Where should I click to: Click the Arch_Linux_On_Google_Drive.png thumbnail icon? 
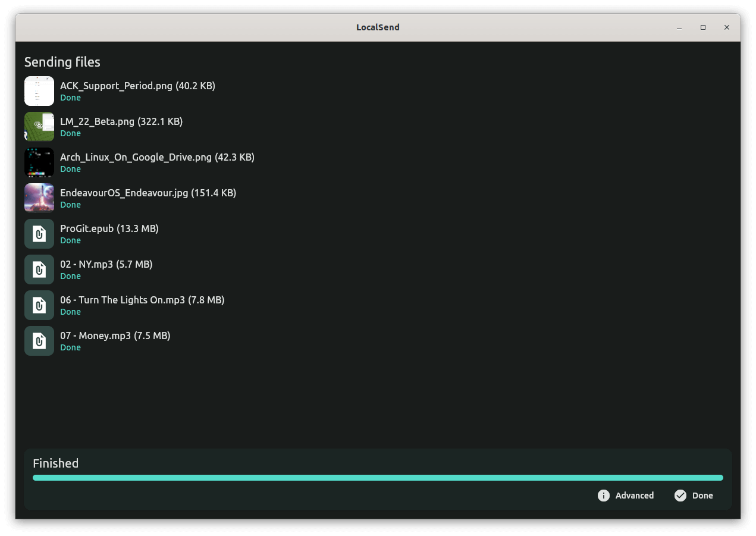click(x=39, y=162)
